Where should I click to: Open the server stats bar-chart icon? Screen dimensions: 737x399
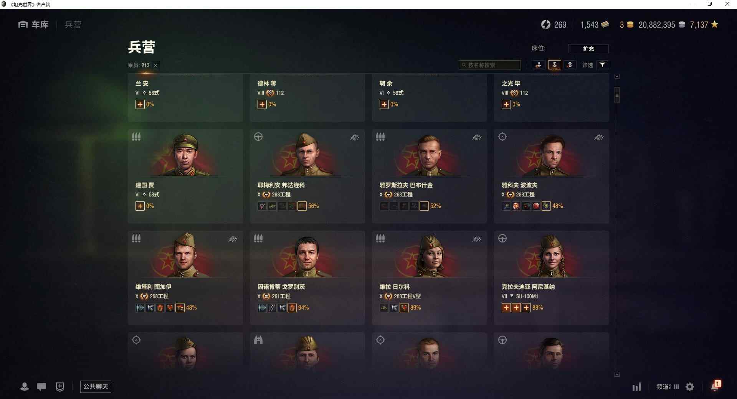pyautogui.click(x=637, y=387)
